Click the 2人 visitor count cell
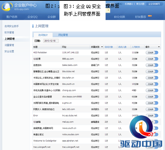This screenshot has width=165, height=150. [x=120, y=122]
